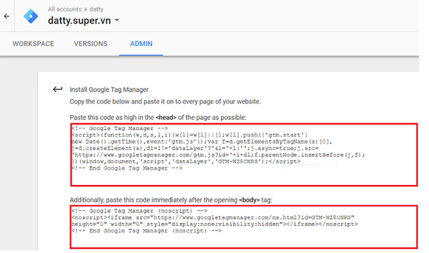Viewport: 429px width, 253px height.
Task: Open the datty.super.vn container dropdown
Action: [x=117, y=20]
